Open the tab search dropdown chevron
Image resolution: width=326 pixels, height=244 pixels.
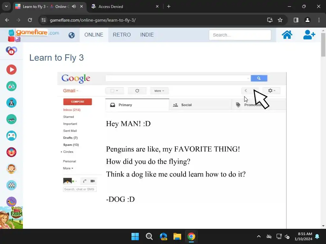pos(6,6)
